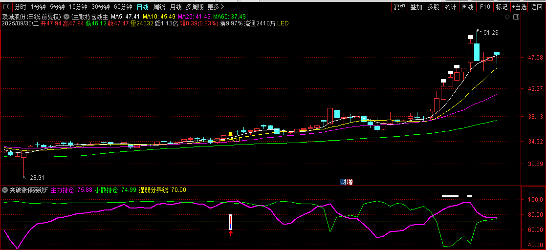The width and height of the screenshot is (546, 250).
Task: Select the 60分钟 period tab
Action: (x=123, y=7)
